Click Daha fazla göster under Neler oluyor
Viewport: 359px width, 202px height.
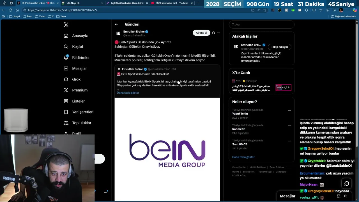click(243, 157)
